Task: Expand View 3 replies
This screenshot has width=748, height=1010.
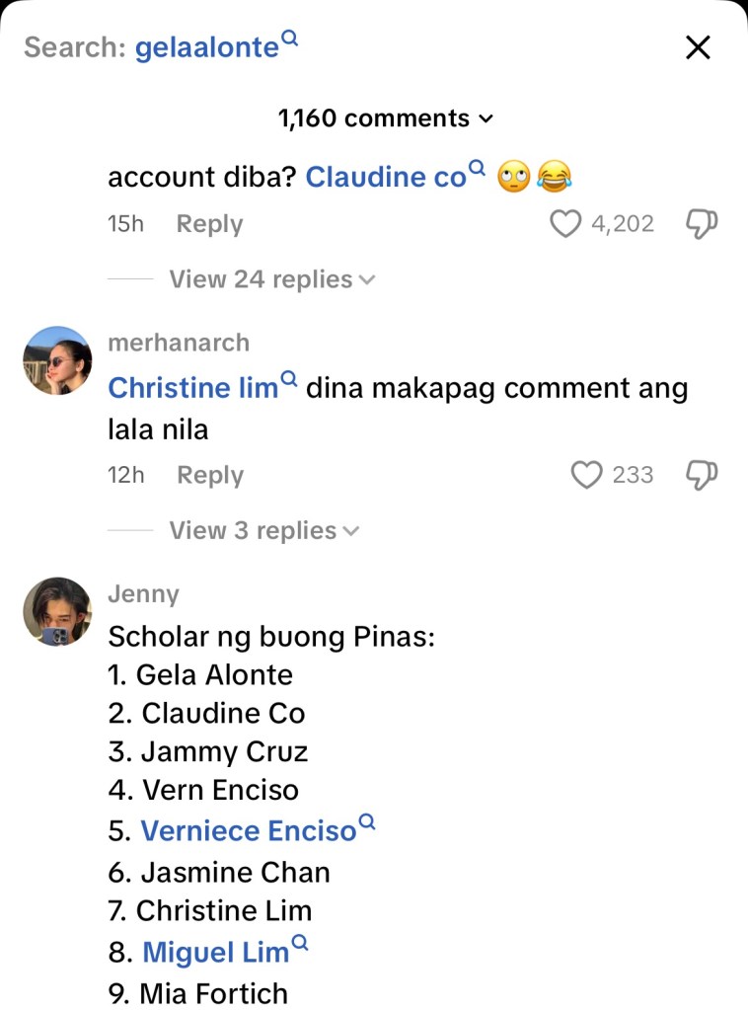Action: coord(263,530)
